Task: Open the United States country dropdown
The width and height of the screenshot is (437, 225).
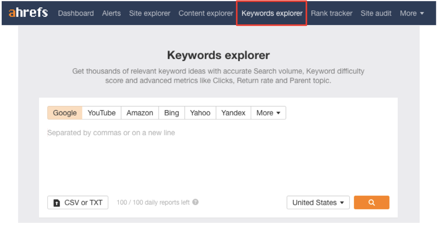Action: pyautogui.click(x=318, y=202)
